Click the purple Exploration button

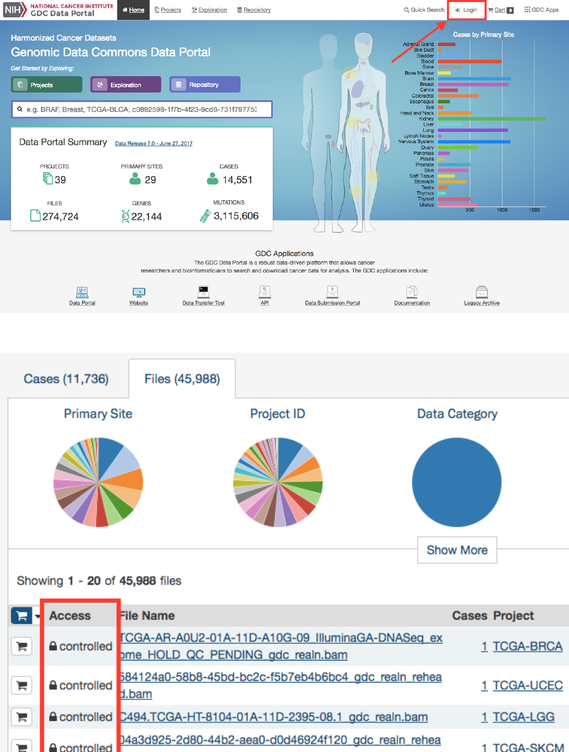(x=126, y=84)
